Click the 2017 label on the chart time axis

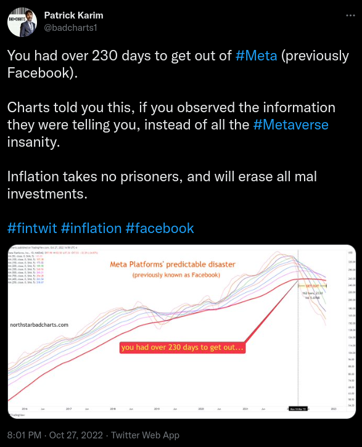tap(68, 409)
